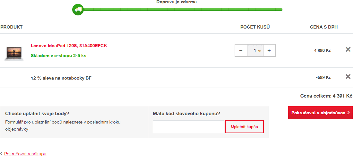Click the quantity field showing 1 ks
Screen dimensions: 354x163
tap(255, 51)
